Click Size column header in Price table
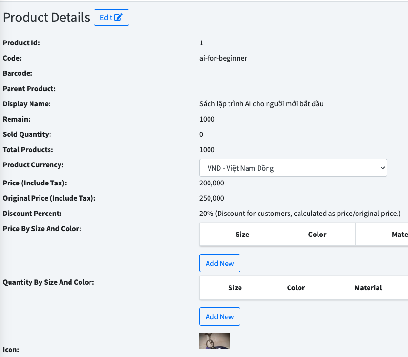Image resolution: width=408 pixels, height=357 pixels. 242,235
